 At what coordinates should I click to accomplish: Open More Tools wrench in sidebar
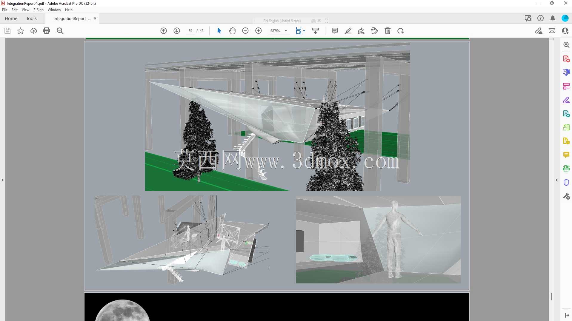click(x=566, y=196)
